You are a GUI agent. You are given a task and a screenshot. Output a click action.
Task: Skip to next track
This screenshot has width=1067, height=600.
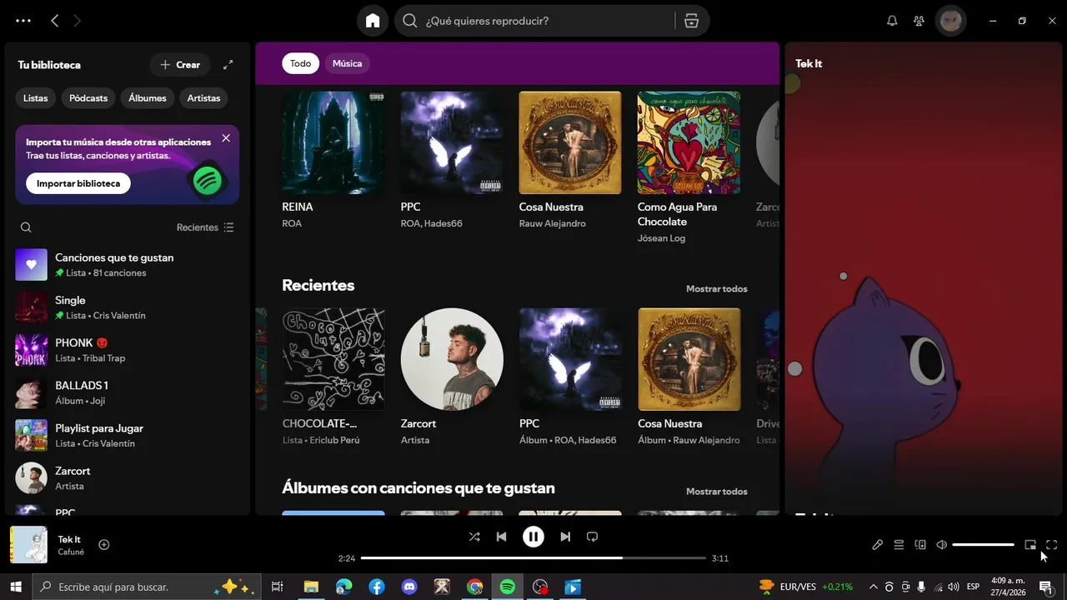(x=565, y=537)
